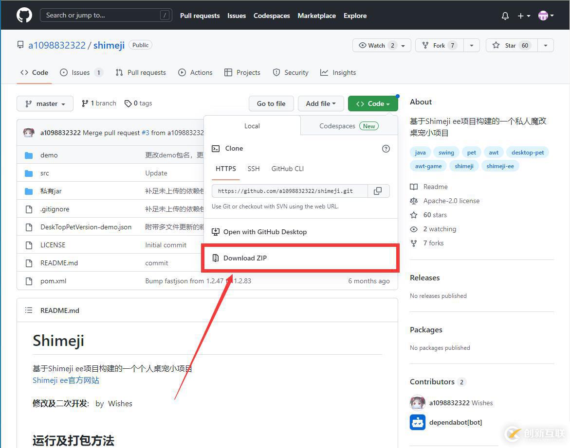Click the 7 forks fork icon
The width and height of the screenshot is (570, 448).
[414, 243]
